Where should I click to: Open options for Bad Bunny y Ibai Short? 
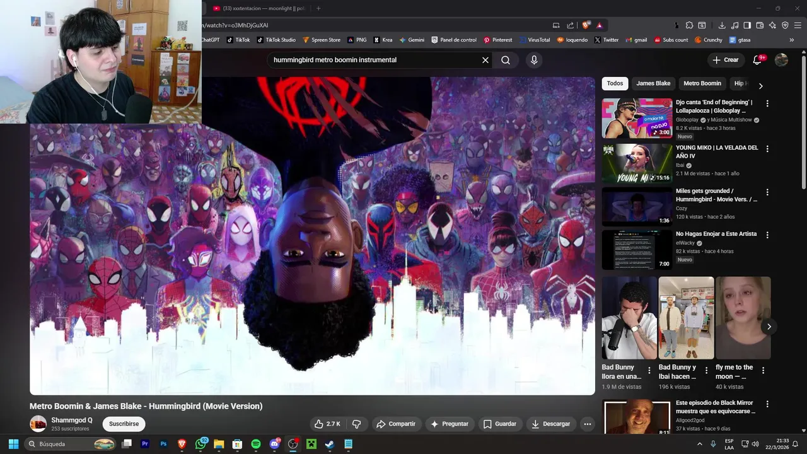pos(706,371)
